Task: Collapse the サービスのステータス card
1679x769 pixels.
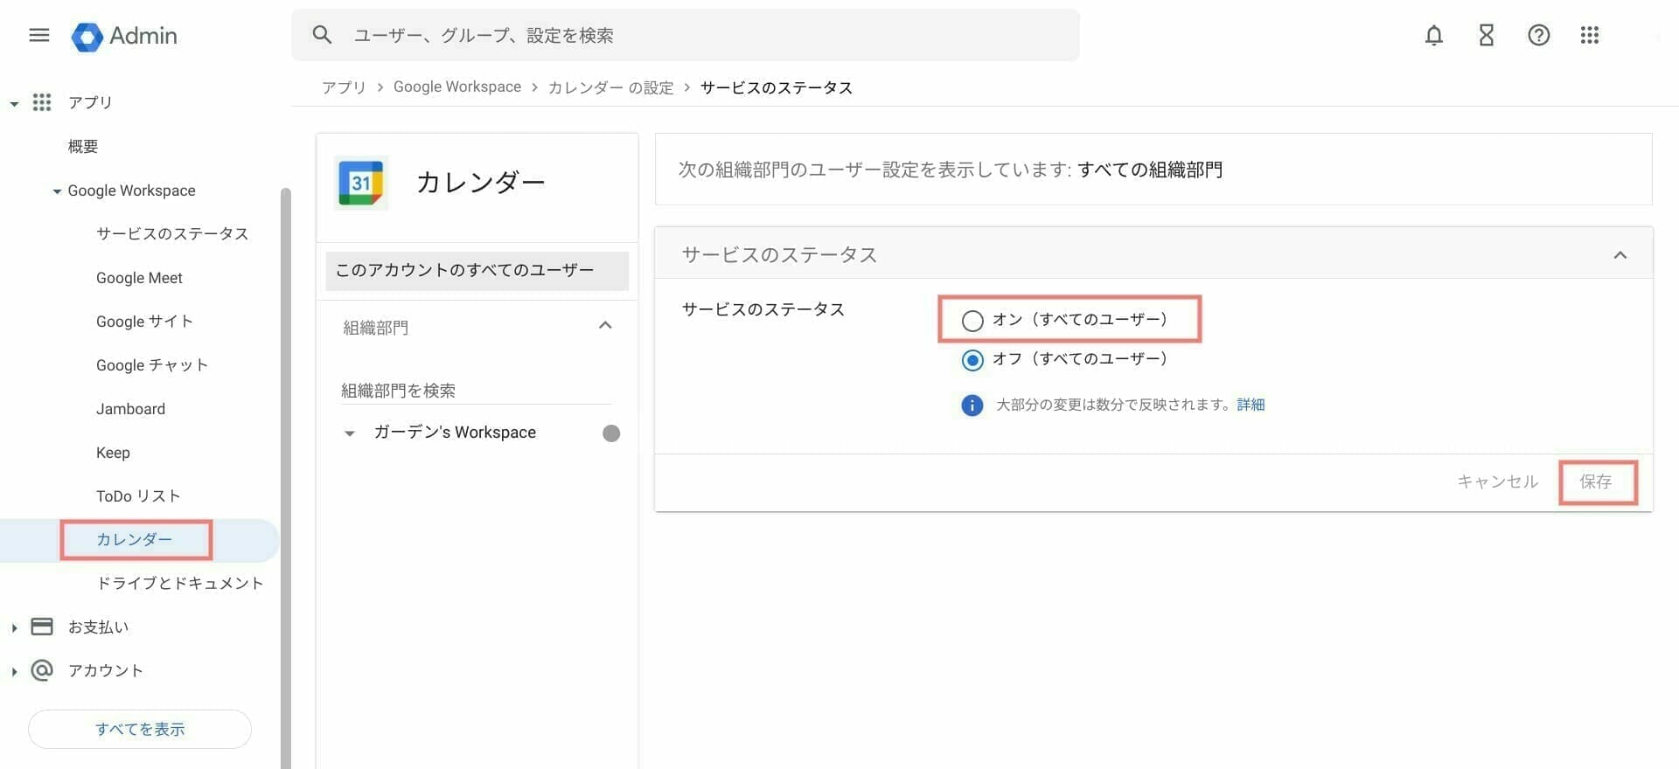Action: tap(1620, 255)
